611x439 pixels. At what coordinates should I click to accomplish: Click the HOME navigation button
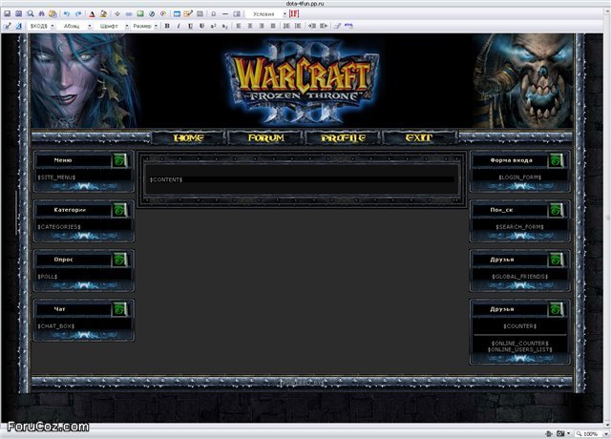(x=189, y=137)
